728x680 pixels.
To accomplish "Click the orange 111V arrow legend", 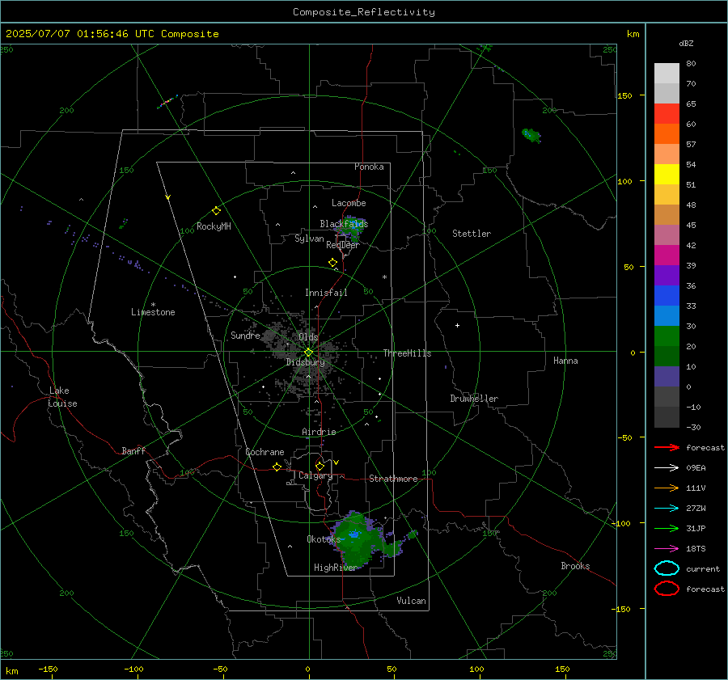I will point(667,488).
